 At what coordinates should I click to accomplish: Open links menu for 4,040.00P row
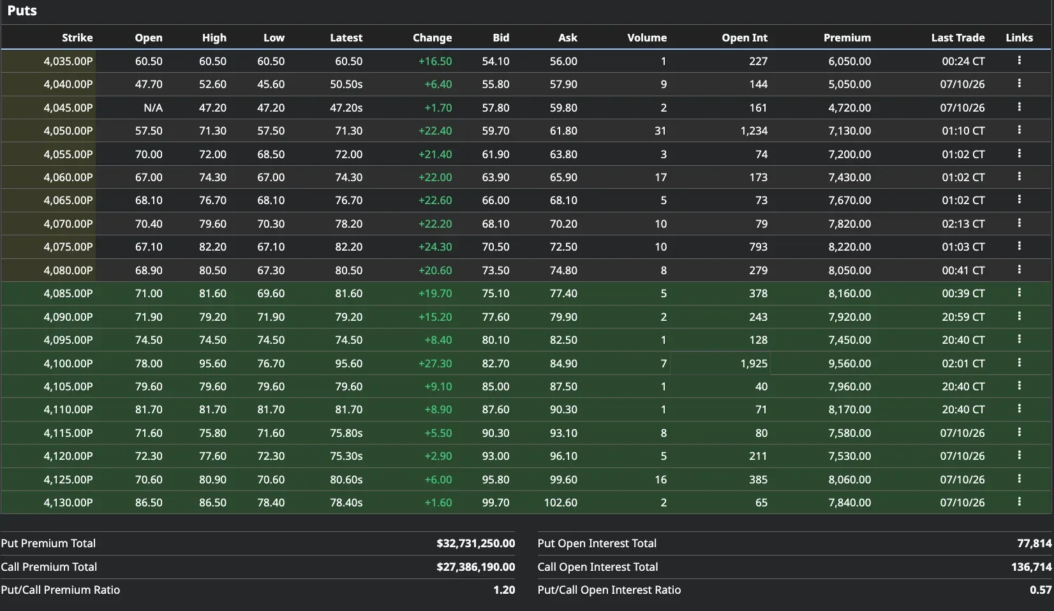click(1019, 84)
